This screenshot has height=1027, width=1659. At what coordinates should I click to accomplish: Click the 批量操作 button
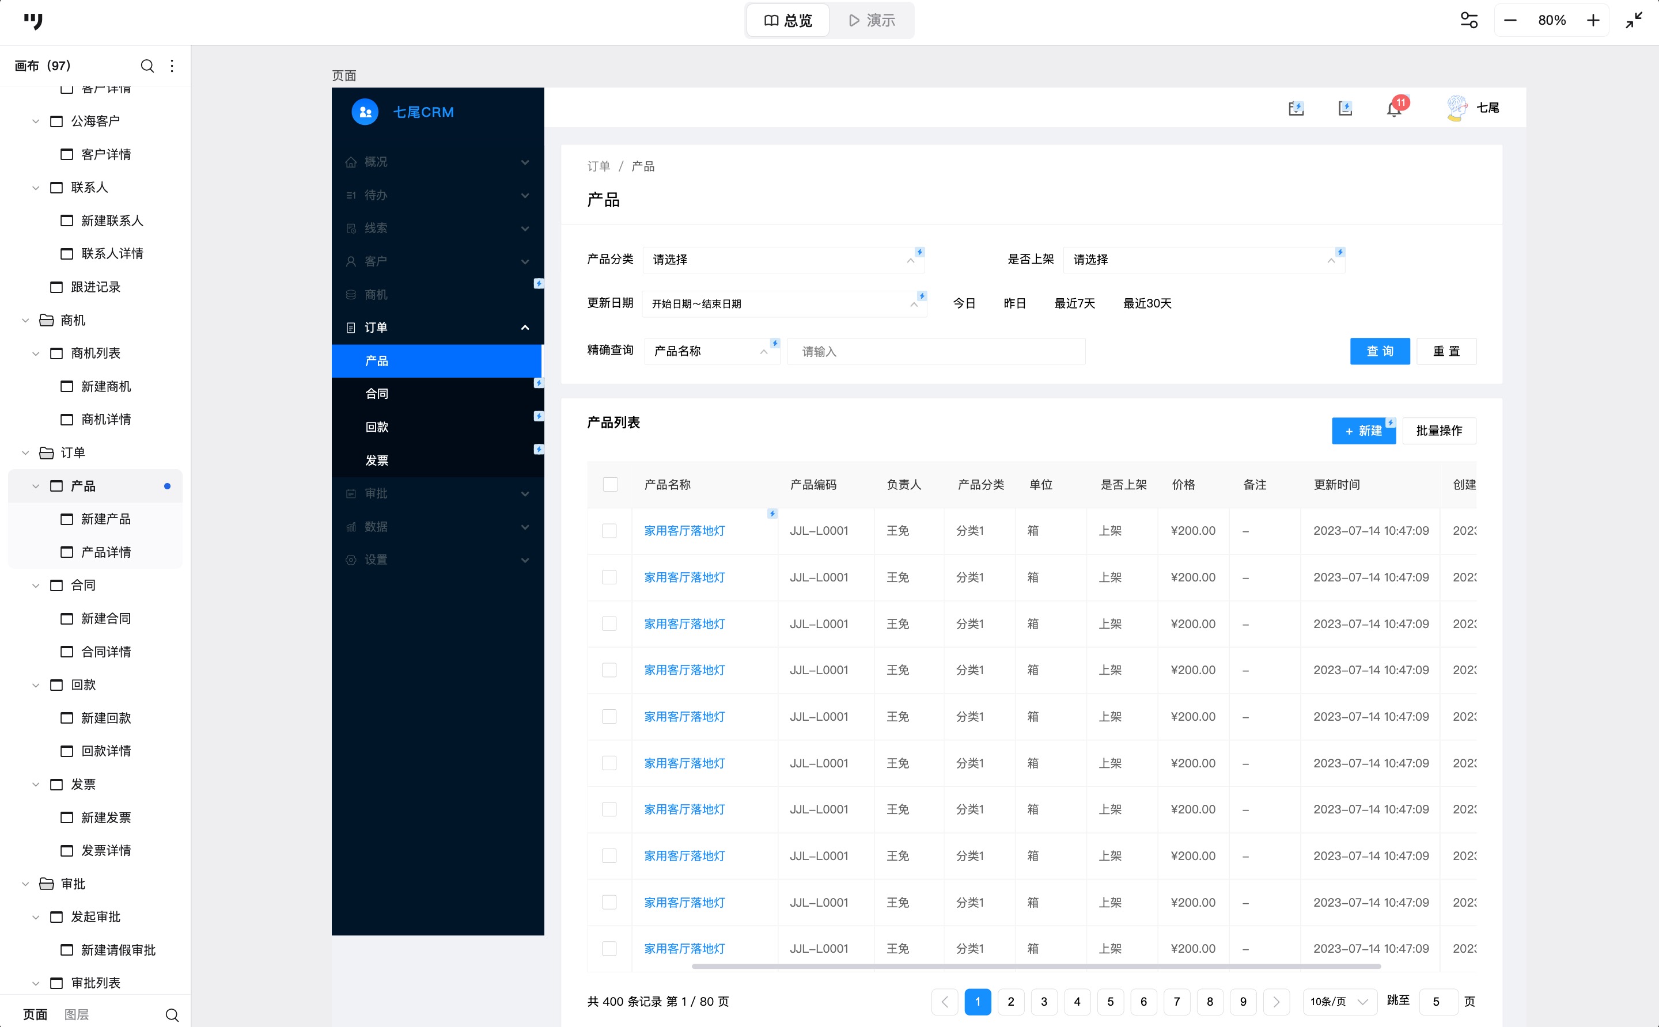1438,431
